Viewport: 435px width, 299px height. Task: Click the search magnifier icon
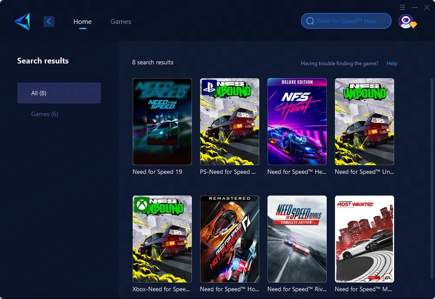coord(310,21)
